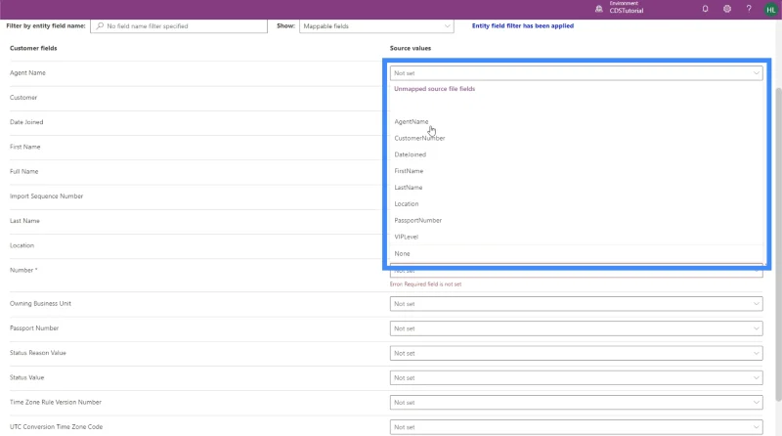Click the 'Entity field filter has been applied' message

tap(523, 26)
